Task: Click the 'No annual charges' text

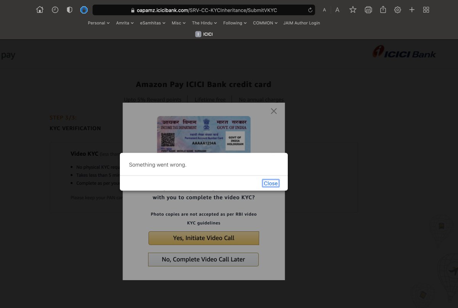Action: click(x=261, y=100)
